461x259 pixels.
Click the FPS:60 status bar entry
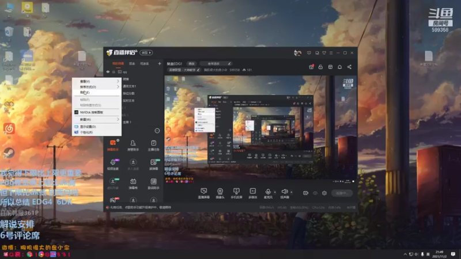(282, 208)
